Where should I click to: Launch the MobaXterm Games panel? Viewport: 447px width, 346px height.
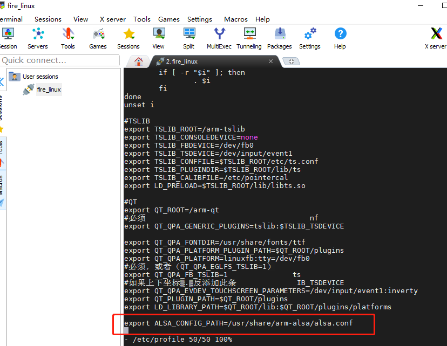pos(98,38)
